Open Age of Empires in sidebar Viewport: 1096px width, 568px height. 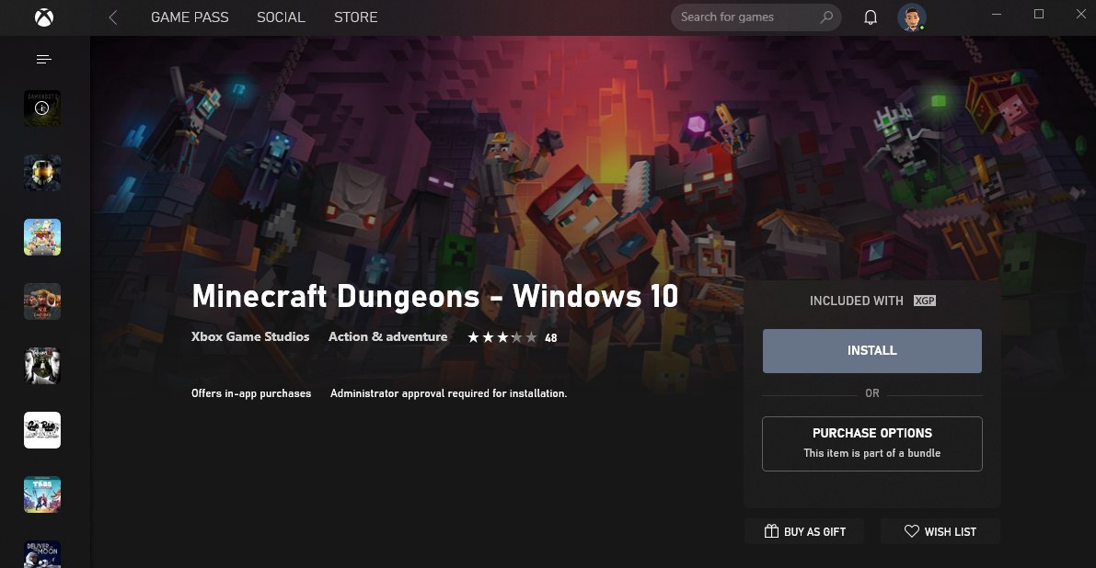[42, 301]
